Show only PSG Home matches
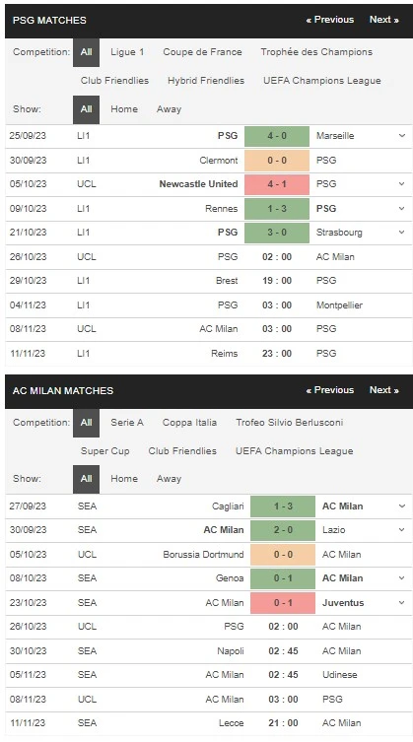This screenshot has width=413, height=742. coord(124,109)
